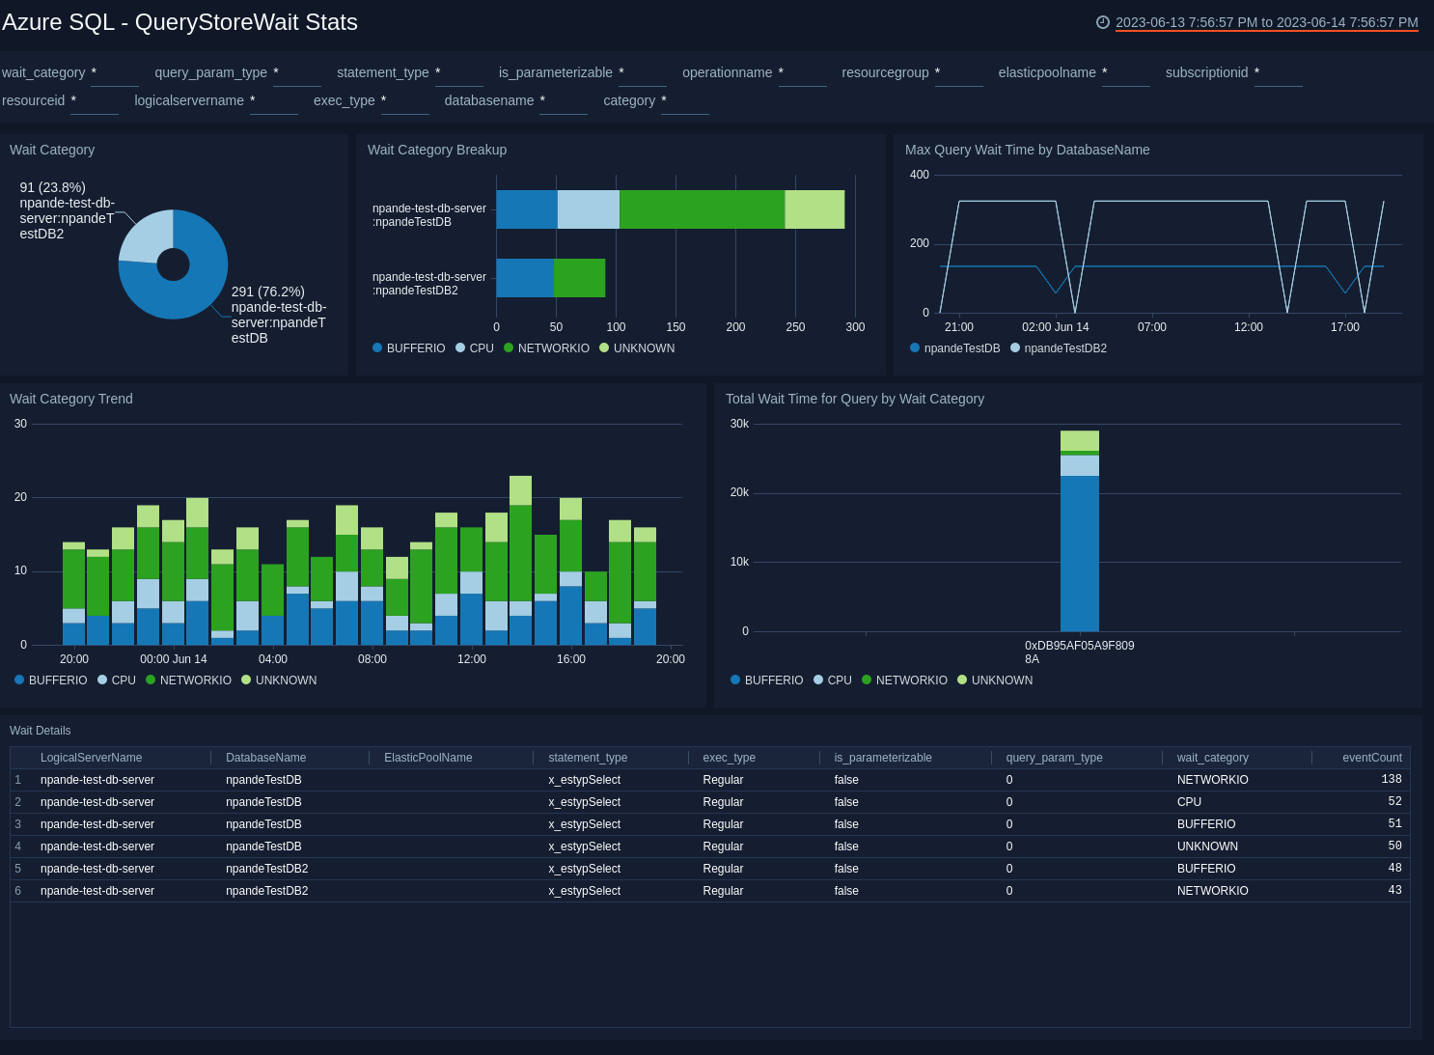Edit the wait_category filter field
1434x1055 pixels.
pos(115,73)
